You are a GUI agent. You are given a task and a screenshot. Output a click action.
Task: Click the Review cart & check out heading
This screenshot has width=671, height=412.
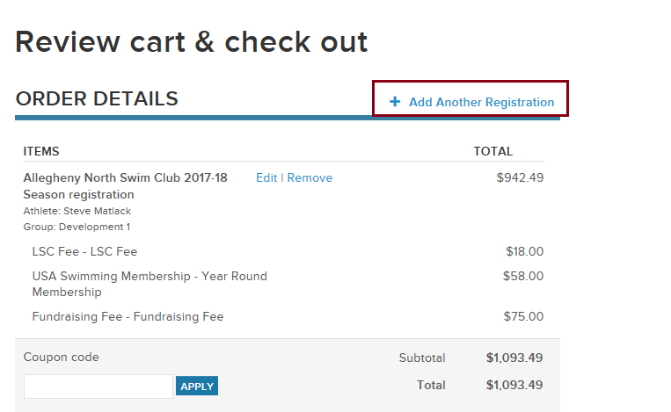(192, 41)
